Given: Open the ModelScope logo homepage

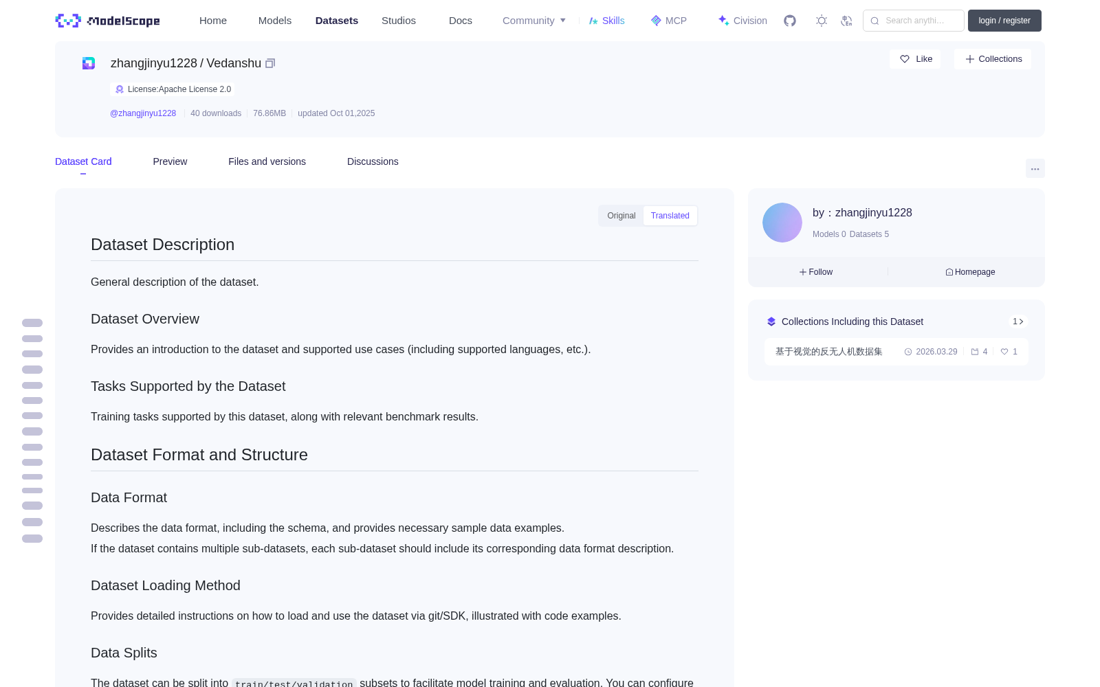Looking at the screenshot, I should coord(107,21).
